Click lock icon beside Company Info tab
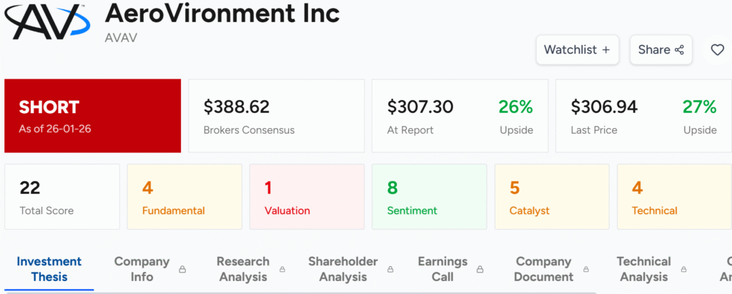732x294 pixels. (x=182, y=270)
